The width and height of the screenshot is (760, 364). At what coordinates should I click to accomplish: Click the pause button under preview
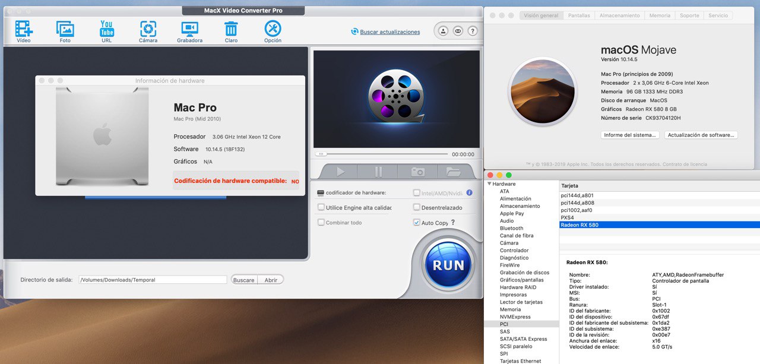click(x=378, y=172)
